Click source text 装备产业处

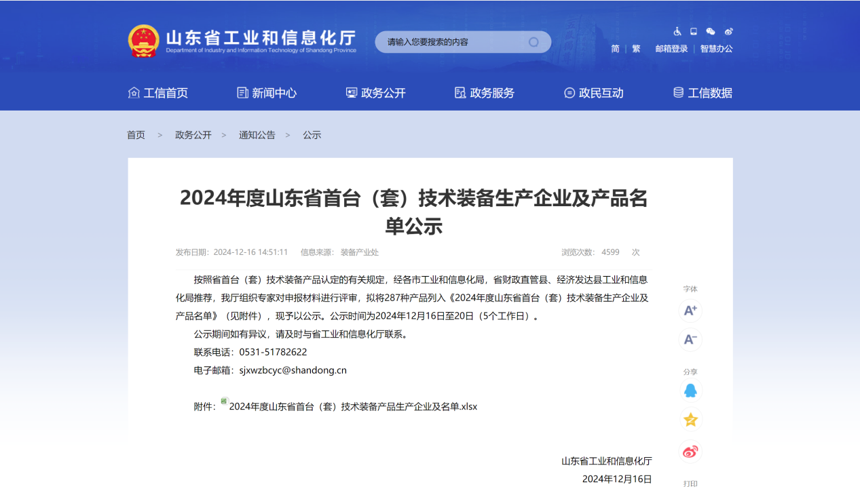point(359,252)
